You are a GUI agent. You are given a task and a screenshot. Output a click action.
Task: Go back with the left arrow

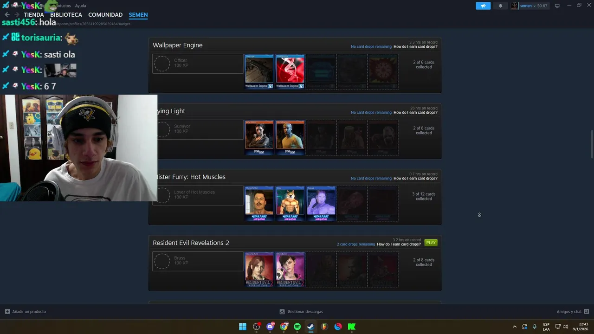[7, 15]
